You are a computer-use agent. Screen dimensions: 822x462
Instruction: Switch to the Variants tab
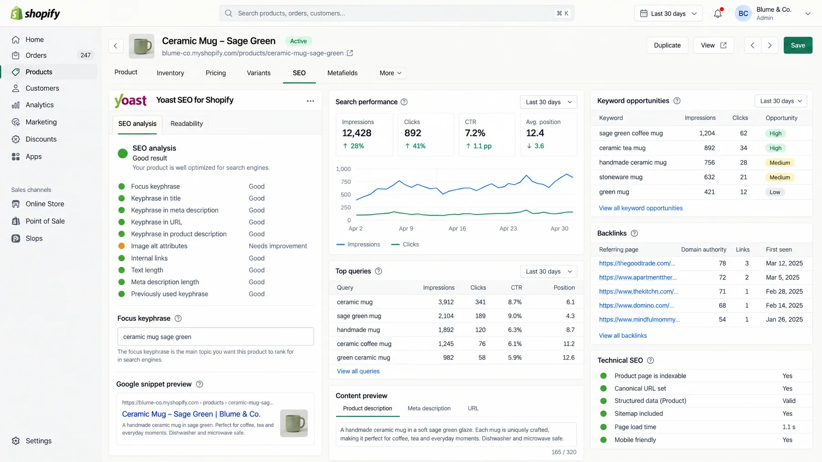(x=258, y=73)
